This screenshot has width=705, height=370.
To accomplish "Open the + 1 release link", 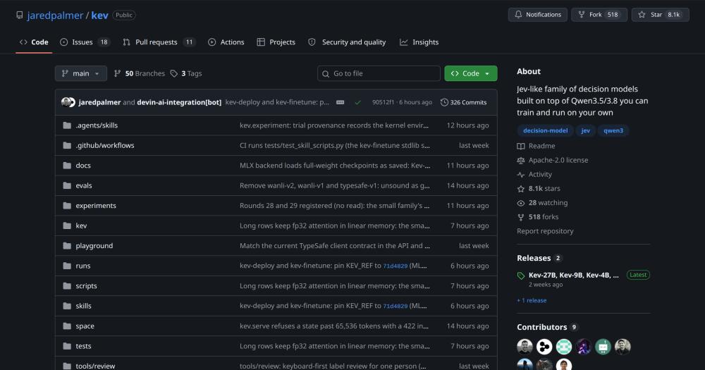I will click(532, 300).
